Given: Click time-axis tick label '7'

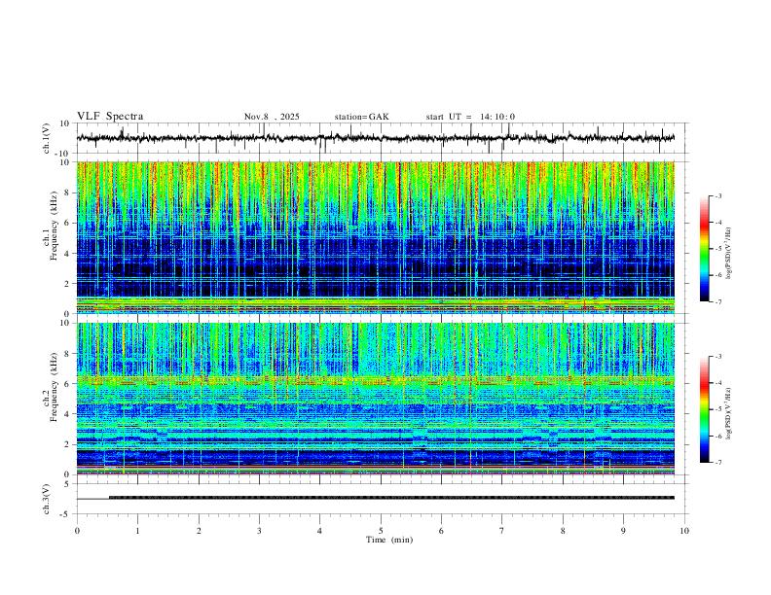Looking at the screenshot, I should click(x=502, y=531).
